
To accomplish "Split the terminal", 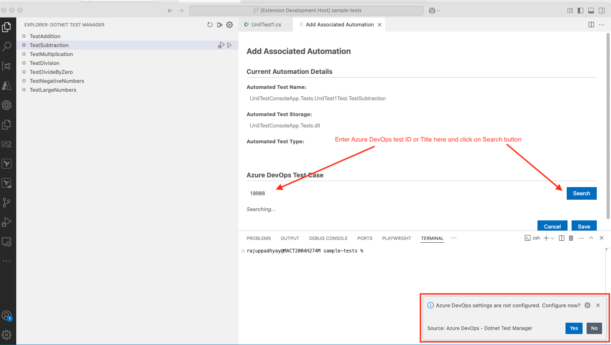I will tap(561, 238).
